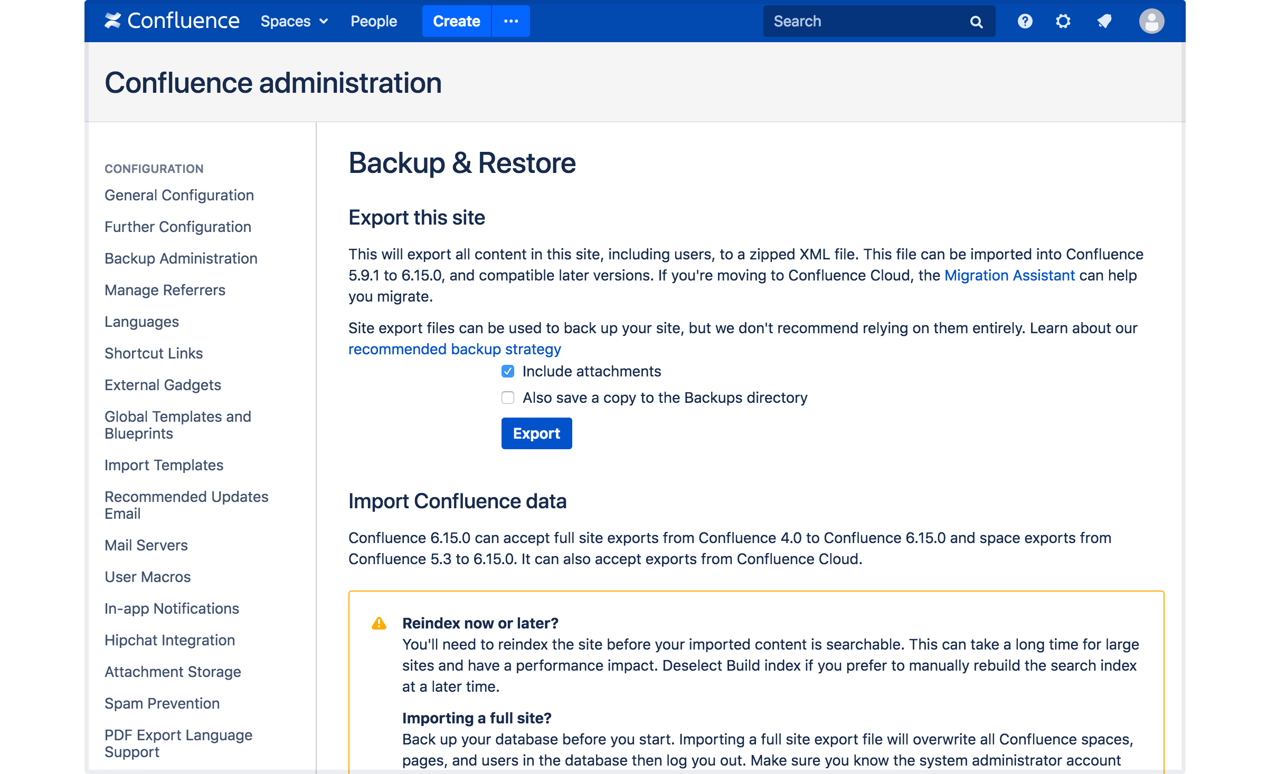Viewport: 1267px width, 774px height.
Task: Enable Also save a copy to Backups
Action: [508, 397]
